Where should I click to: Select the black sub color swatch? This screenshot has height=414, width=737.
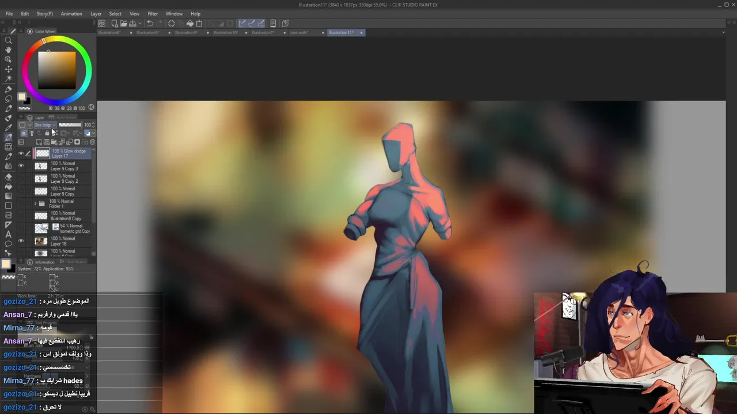(x=27, y=101)
